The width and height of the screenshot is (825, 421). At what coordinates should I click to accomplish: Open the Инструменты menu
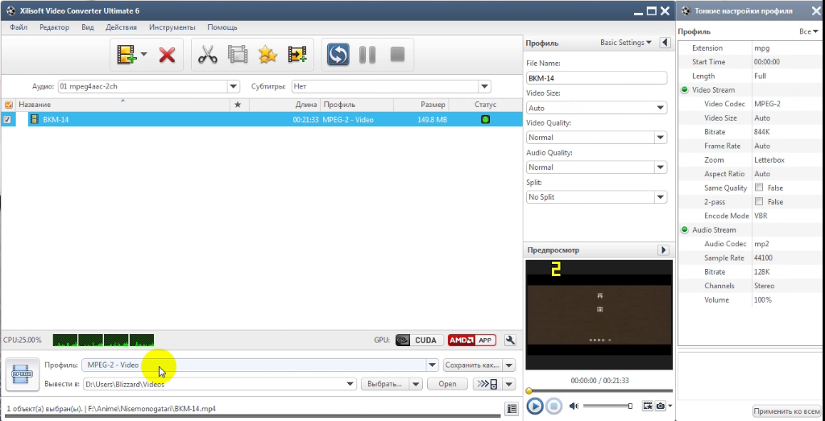[172, 27]
